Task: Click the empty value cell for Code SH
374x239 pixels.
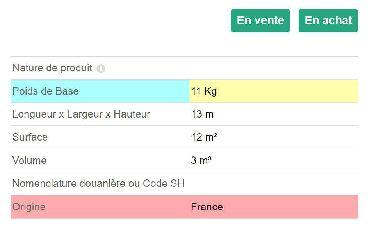Action: (x=274, y=184)
